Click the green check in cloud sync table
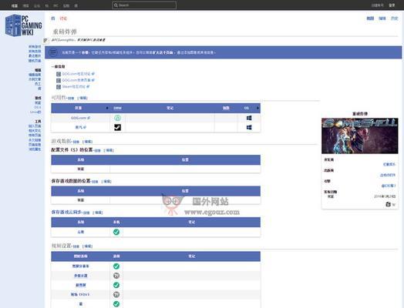 pos(116,232)
